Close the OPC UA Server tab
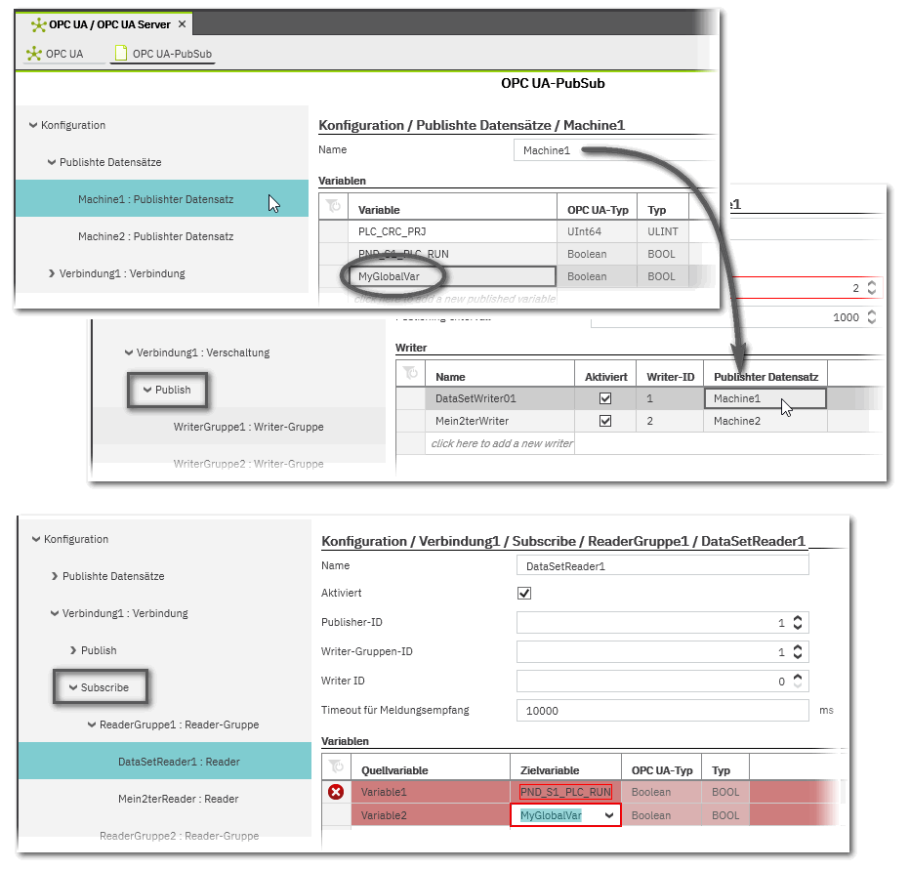The image size is (910, 869). [x=183, y=23]
